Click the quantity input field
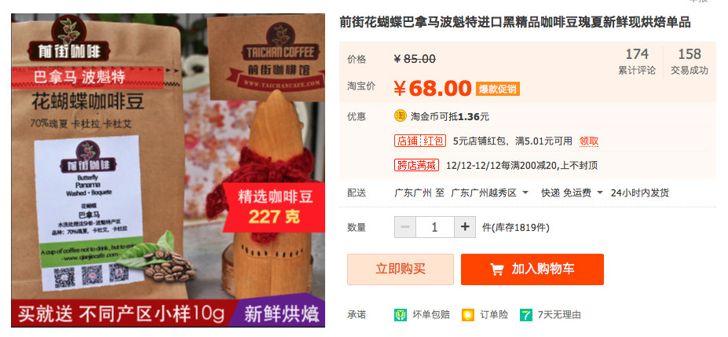Viewport: 728px width, 337px height. pyautogui.click(x=434, y=227)
